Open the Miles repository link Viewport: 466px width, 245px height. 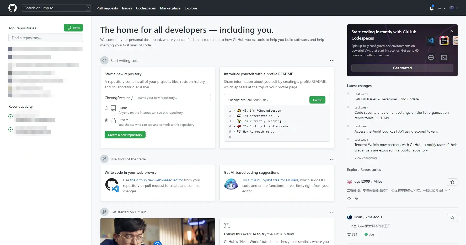(378, 181)
